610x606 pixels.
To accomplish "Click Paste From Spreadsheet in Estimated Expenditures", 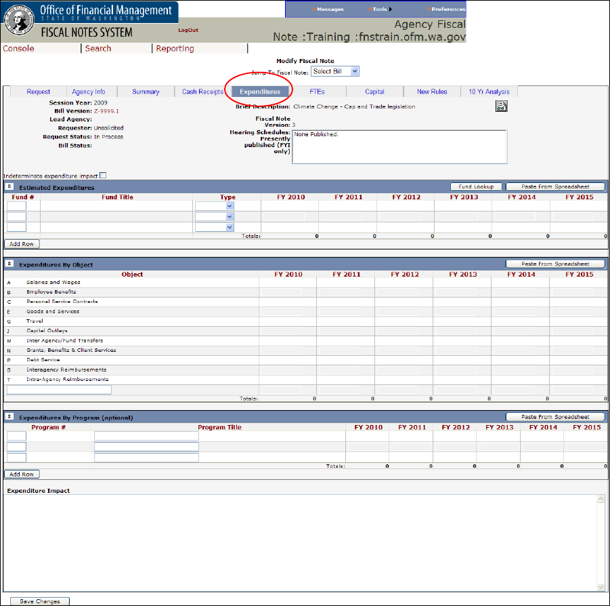I will [x=555, y=186].
